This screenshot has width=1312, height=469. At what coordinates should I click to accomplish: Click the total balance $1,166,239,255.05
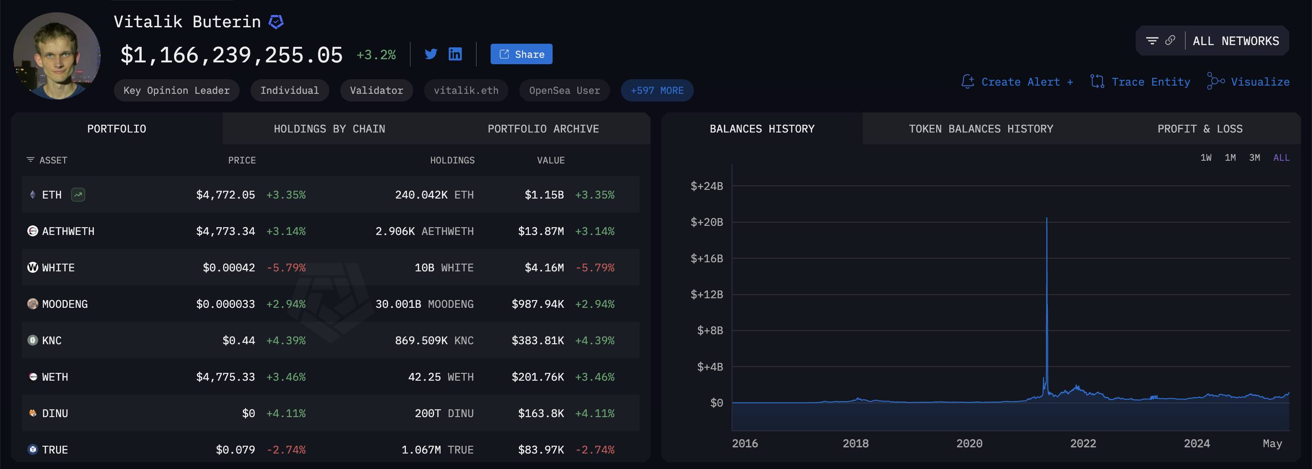[232, 55]
